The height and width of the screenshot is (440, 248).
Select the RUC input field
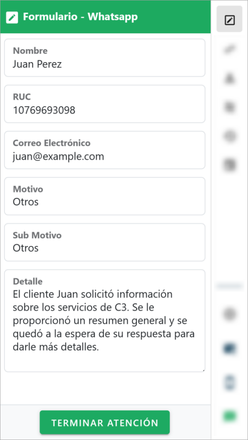(104, 104)
